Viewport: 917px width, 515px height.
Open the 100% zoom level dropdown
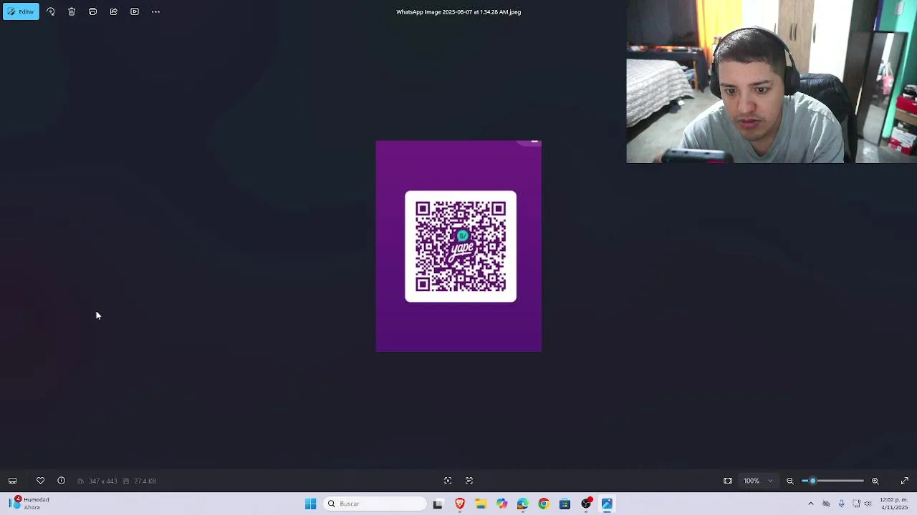[x=758, y=481]
